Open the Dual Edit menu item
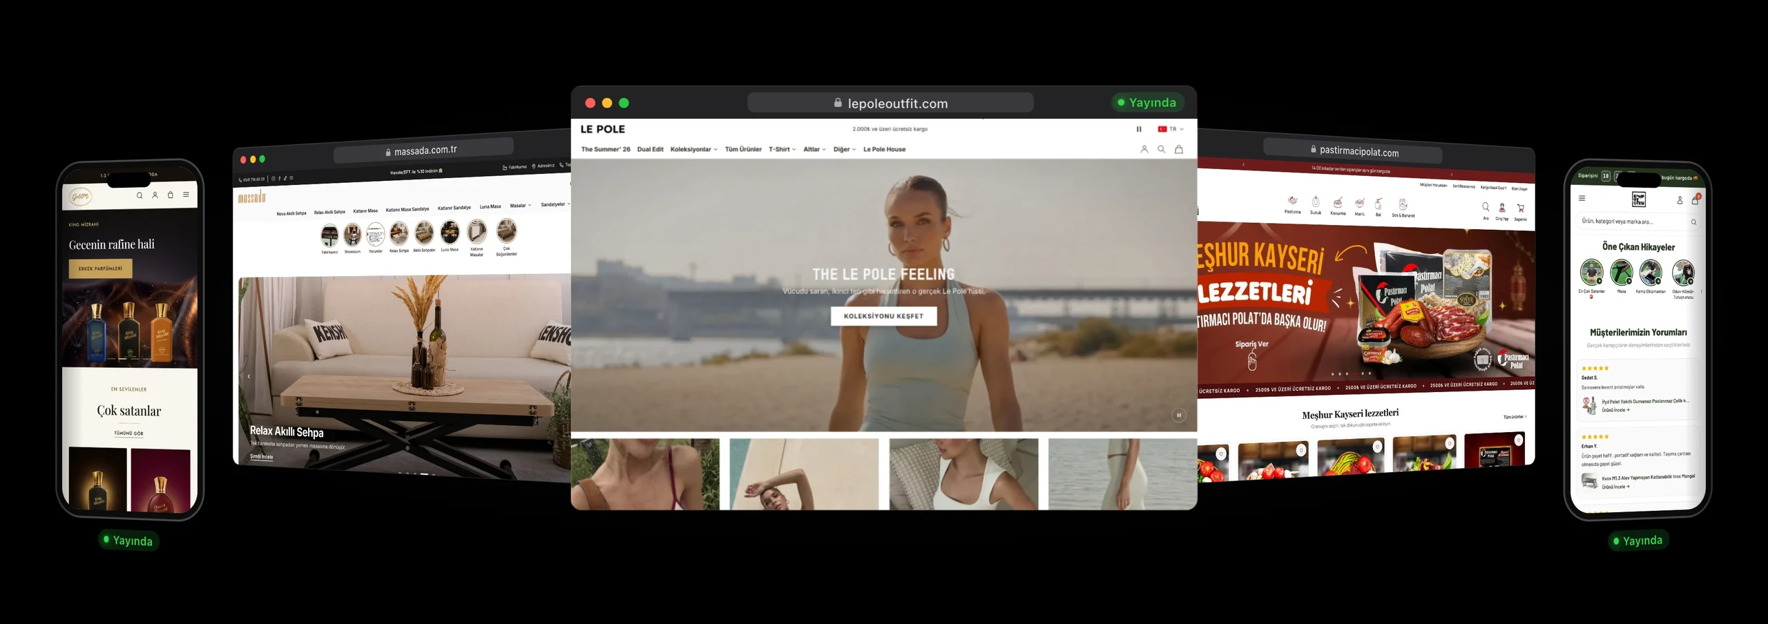1768x624 pixels. pos(650,149)
